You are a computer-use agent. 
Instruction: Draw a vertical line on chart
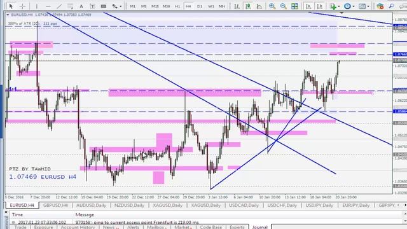[37, 6]
